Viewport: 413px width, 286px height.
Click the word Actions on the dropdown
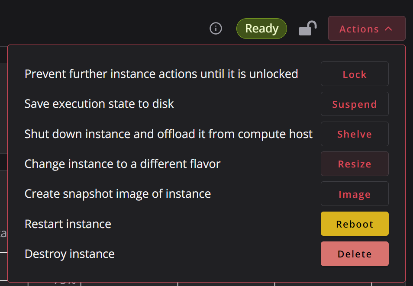coord(359,29)
